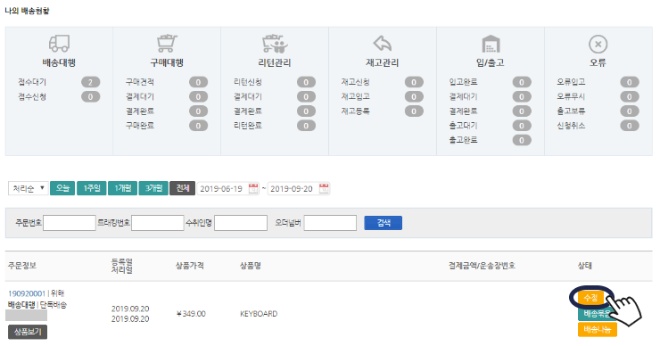The image size is (660, 346).
Task: Click the 결제금액/운송장번호 column header
Action: [482, 266]
